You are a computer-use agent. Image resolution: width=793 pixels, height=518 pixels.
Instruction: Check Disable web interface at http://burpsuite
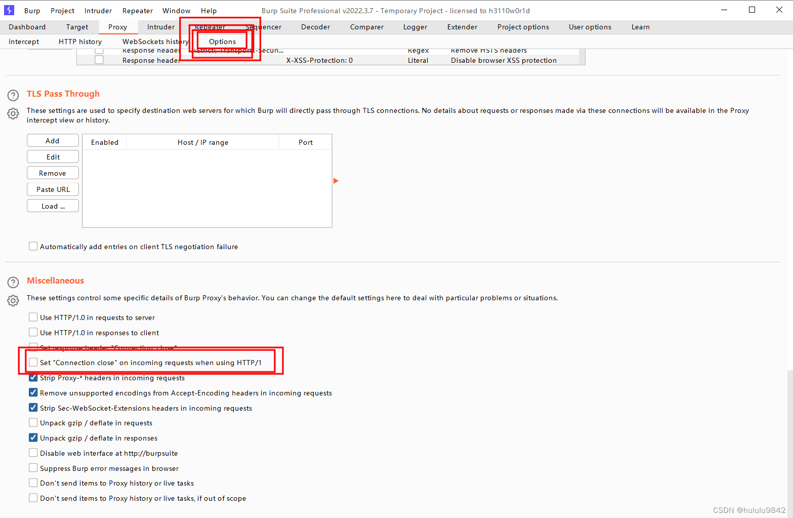[33, 453]
